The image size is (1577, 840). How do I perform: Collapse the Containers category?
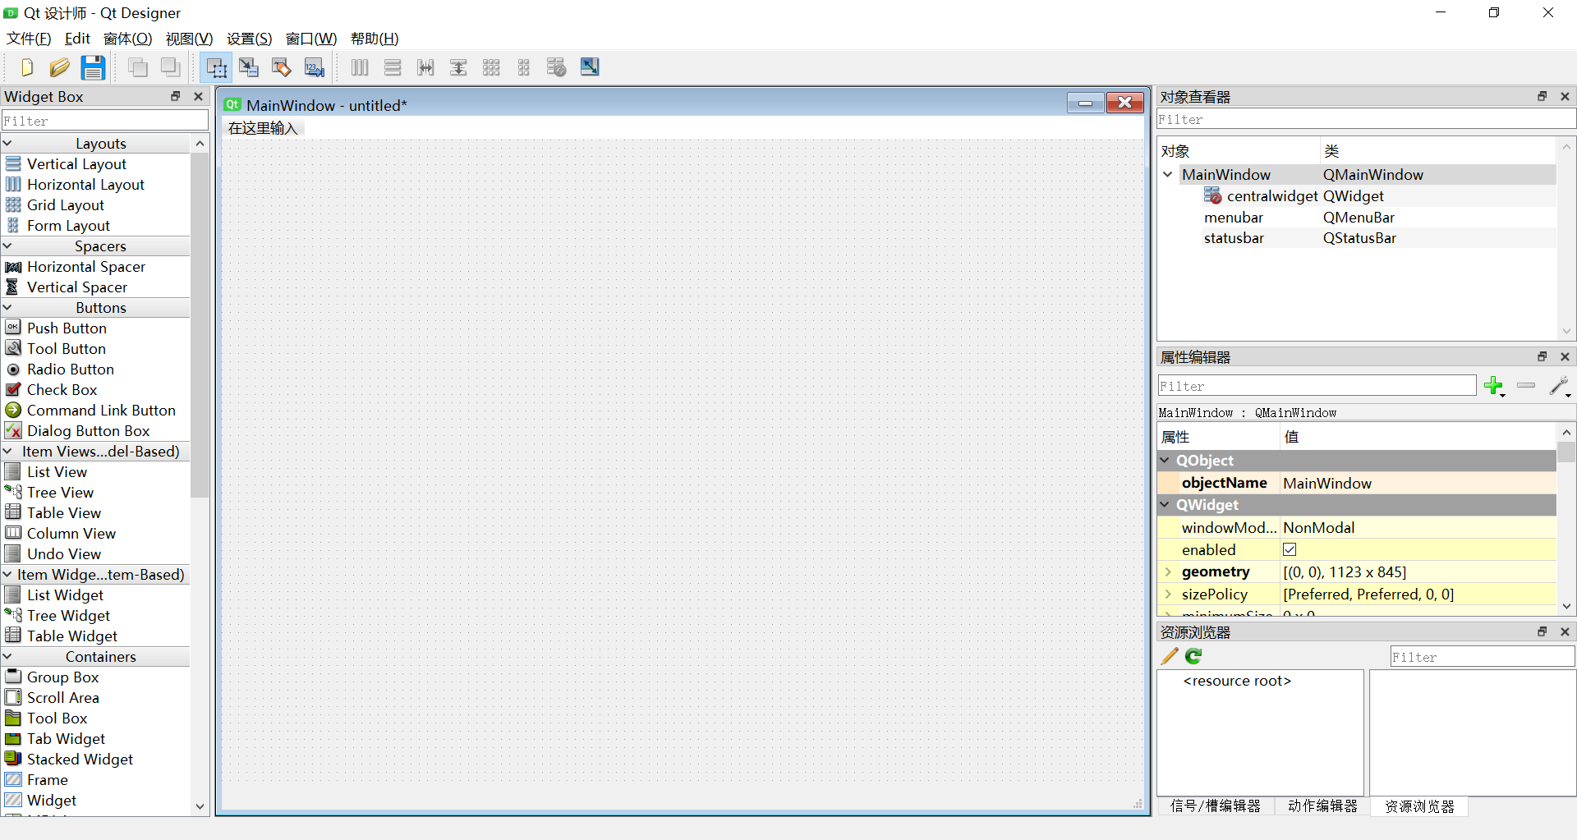tap(7, 656)
